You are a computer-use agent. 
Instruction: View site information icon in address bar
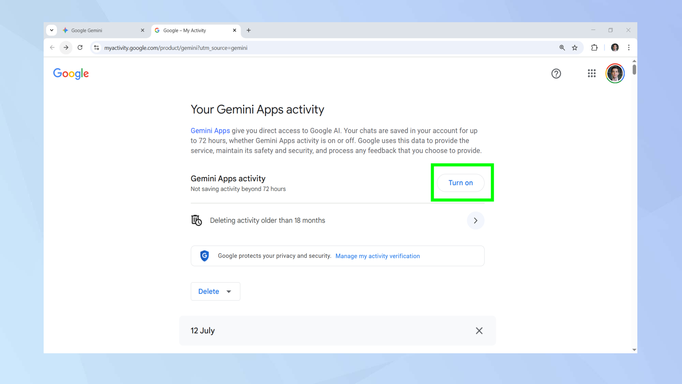[97, 48]
